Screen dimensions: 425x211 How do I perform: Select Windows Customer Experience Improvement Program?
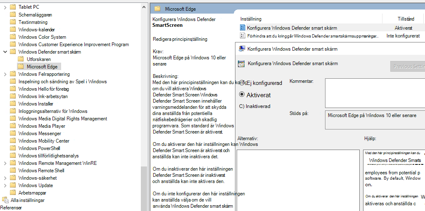point(74,45)
